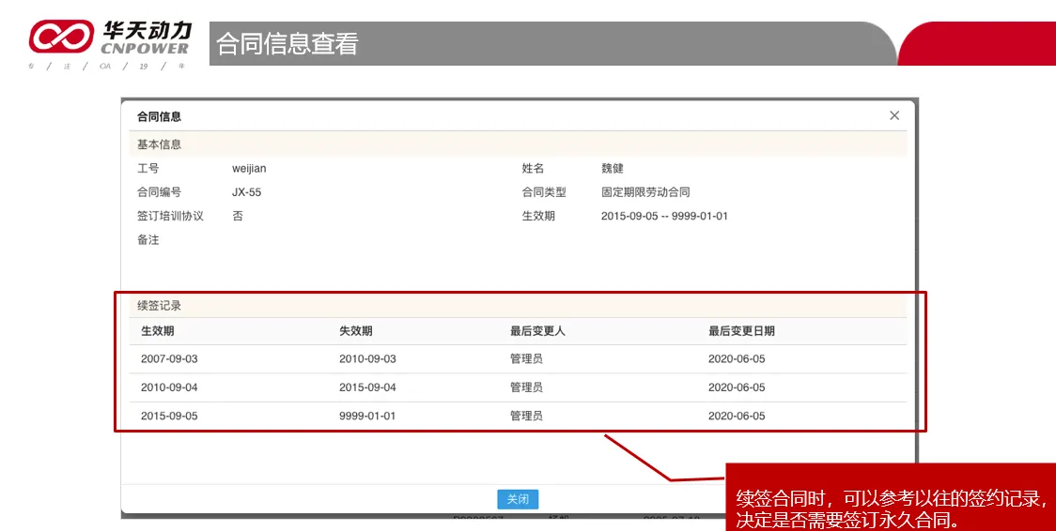The image size is (1056, 531).
Task: Click the contract number JX-55
Action: pyautogui.click(x=246, y=192)
